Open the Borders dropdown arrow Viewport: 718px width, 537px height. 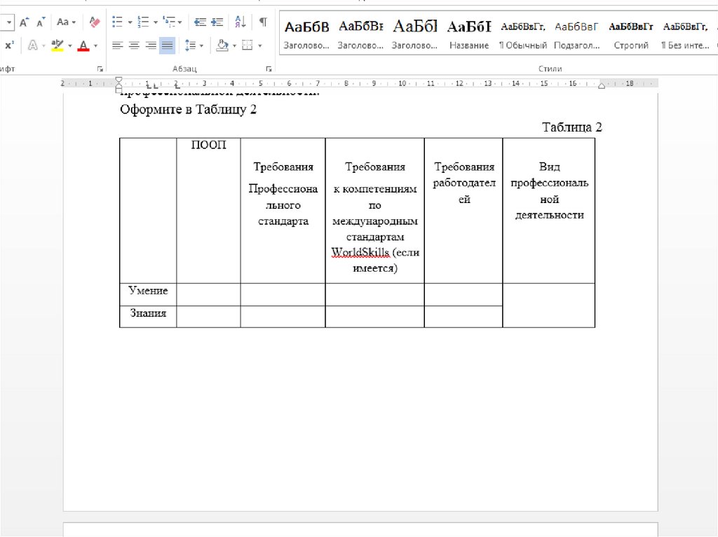click(x=260, y=46)
